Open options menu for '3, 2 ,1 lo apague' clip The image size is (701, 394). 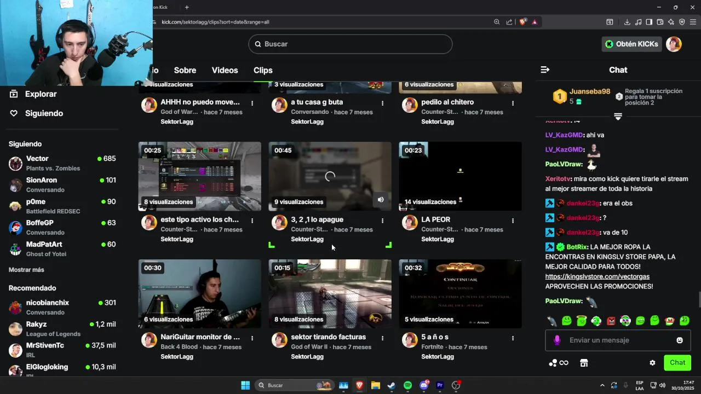click(382, 221)
